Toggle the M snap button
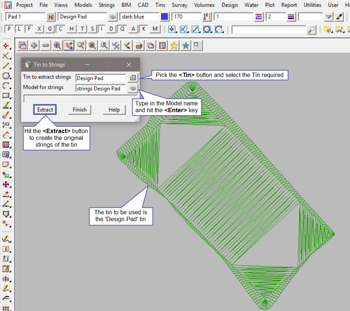The image size is (350, 311). click(x=155, y=29)
